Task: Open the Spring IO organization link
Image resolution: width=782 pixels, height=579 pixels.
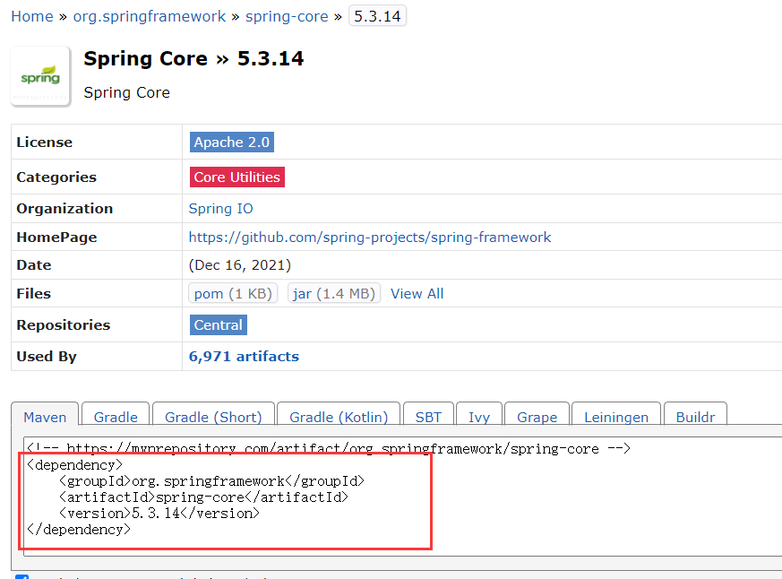Action: click(221, 209)
